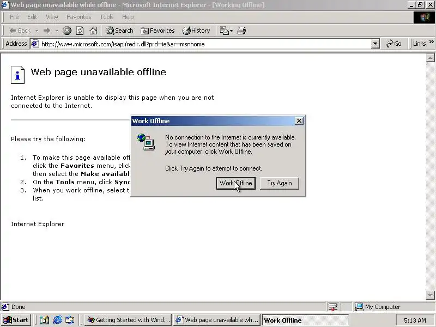
Task: Click the Work Offline taskbar button
Action: pos(306,320)
